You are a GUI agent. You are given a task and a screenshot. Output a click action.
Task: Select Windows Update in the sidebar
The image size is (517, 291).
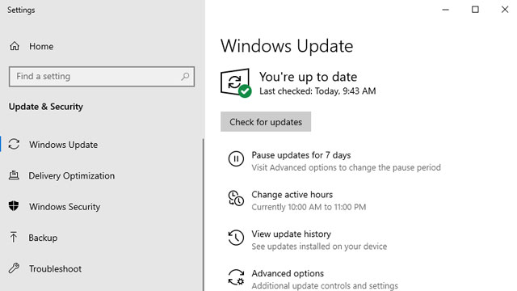click(x=63, y=145)
